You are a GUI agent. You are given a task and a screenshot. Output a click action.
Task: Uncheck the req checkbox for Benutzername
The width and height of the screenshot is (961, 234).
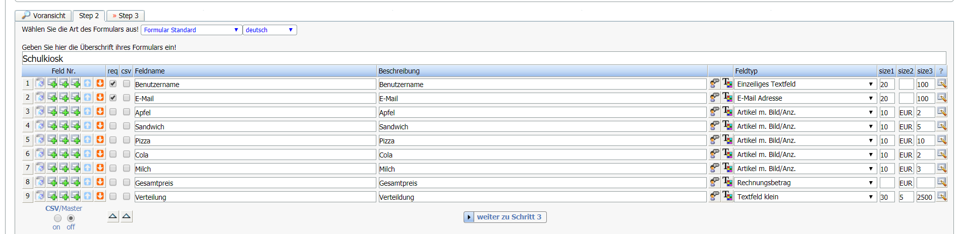point(113,84)
